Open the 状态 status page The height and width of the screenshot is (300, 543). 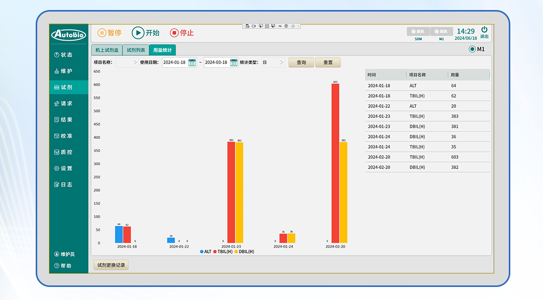69,55
